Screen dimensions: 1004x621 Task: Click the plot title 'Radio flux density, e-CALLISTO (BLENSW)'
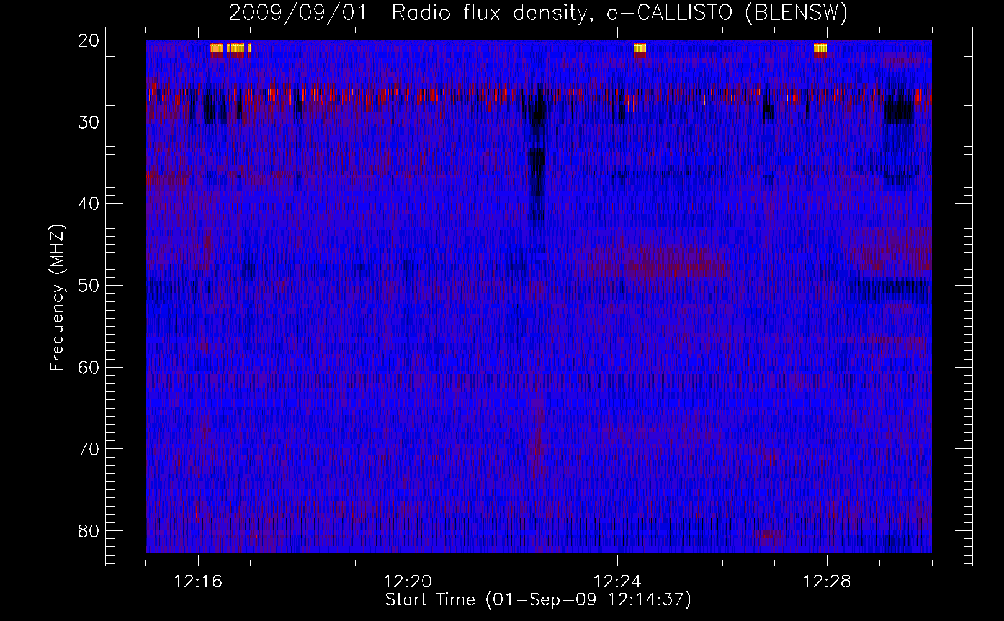point(620,13)
